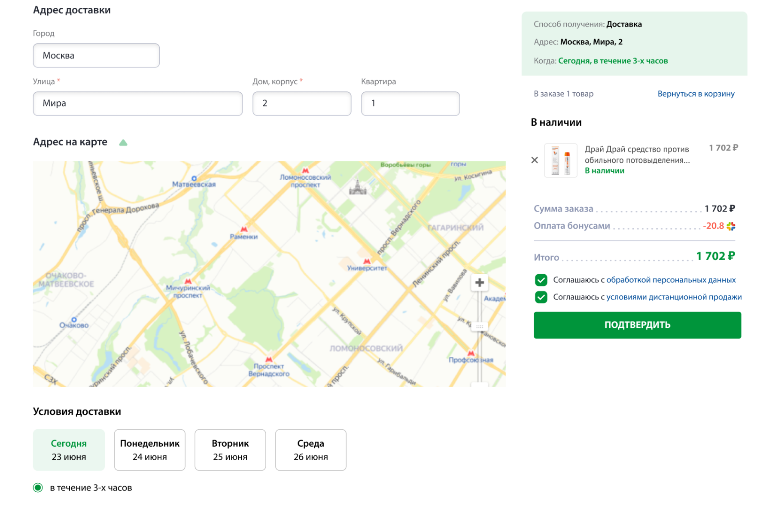
Task: Open 'Вернуться в корзину' link
Action: coord(696,94)
